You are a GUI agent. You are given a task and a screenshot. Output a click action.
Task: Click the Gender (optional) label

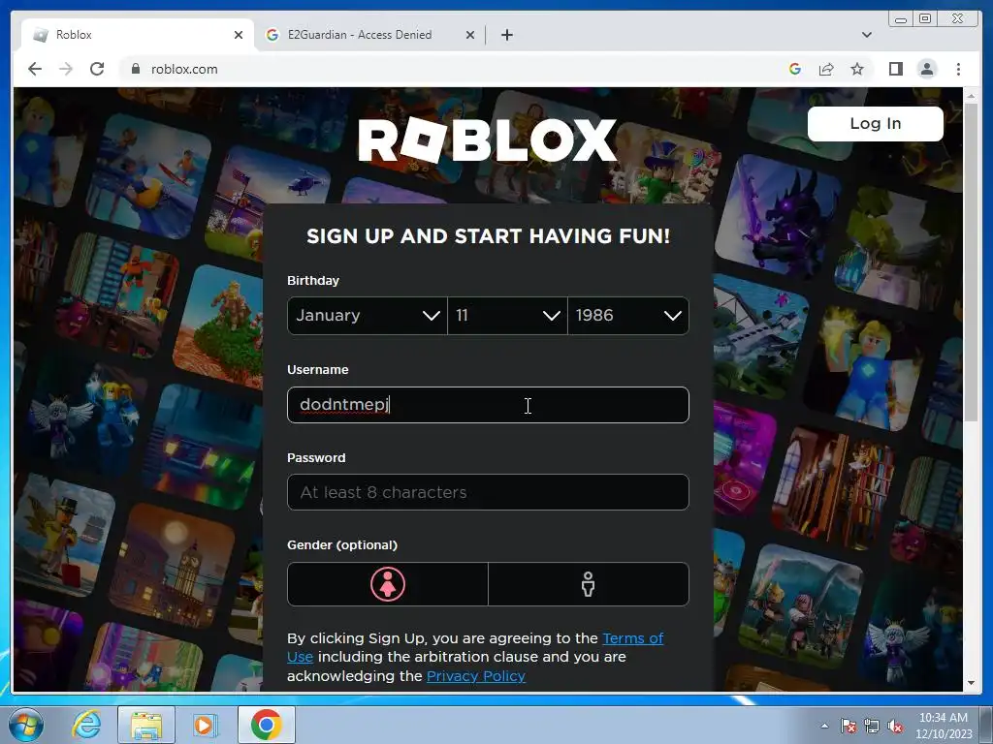point(342,544)
